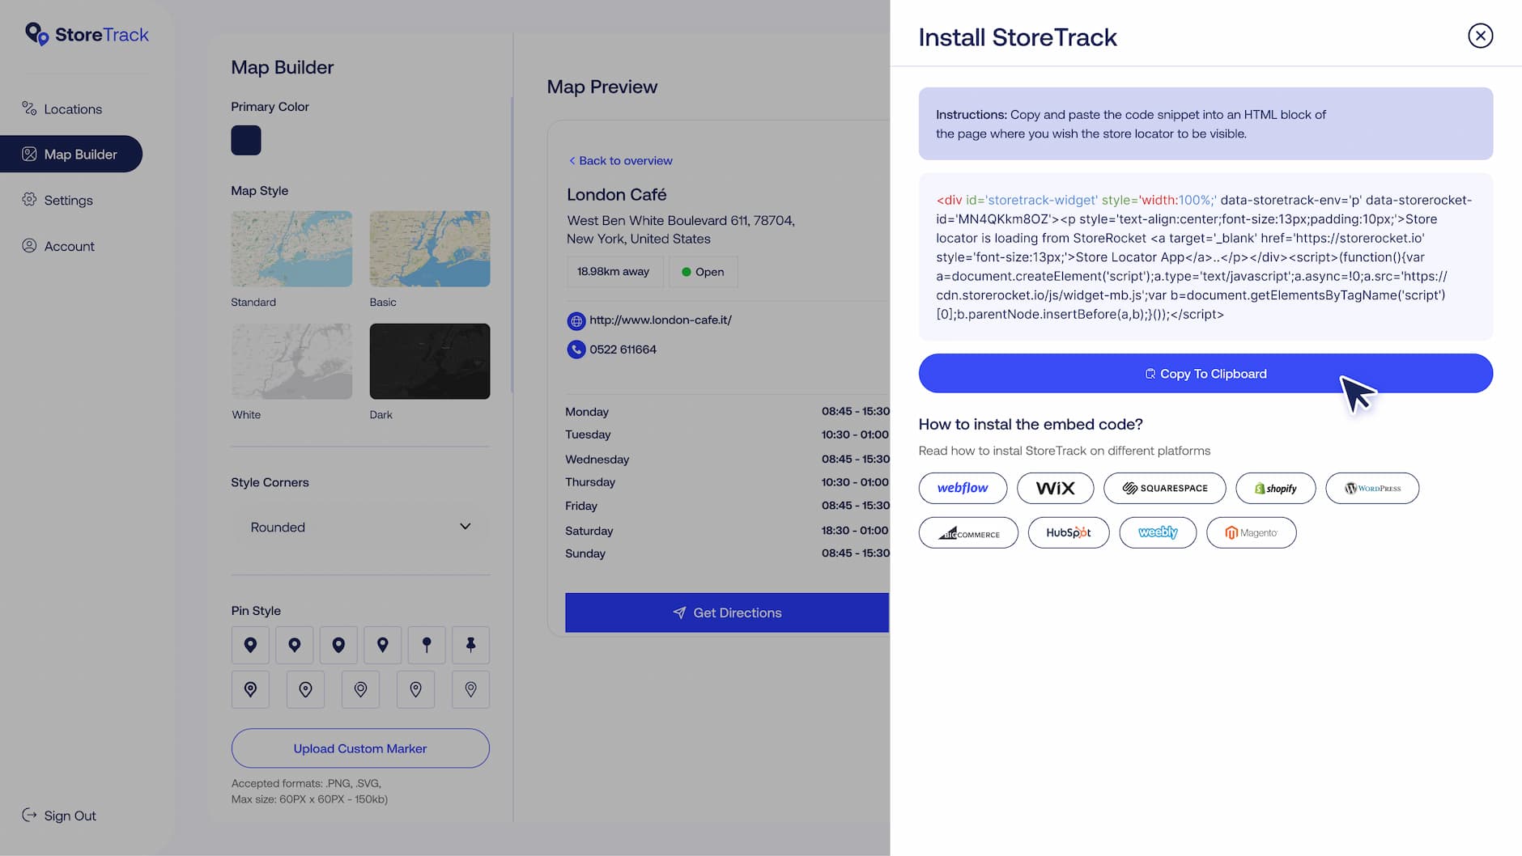The image size is (1522, 856).
Task: Select the round-head stick pin style
Action: coord(427,645)
